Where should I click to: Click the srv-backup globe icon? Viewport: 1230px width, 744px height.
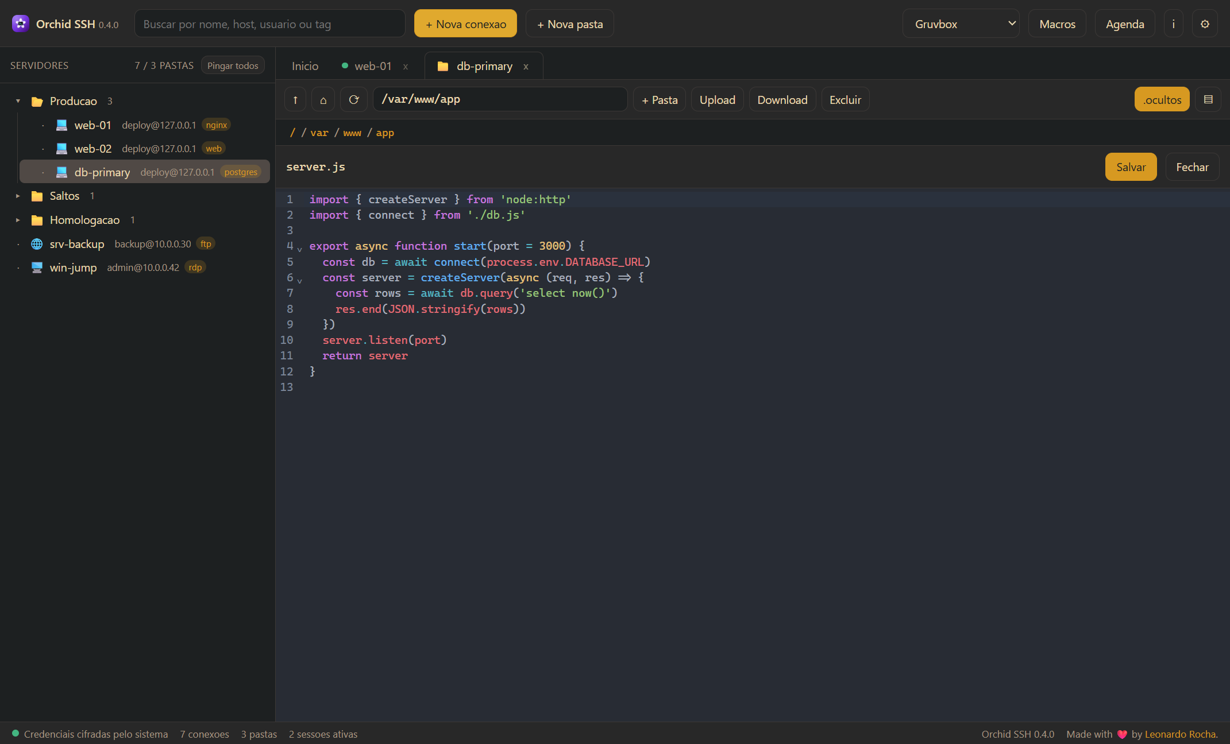click(x=37, y=243)
